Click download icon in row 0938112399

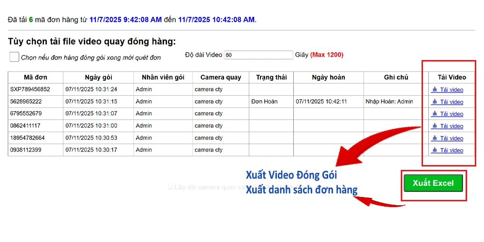click(435, 150)
